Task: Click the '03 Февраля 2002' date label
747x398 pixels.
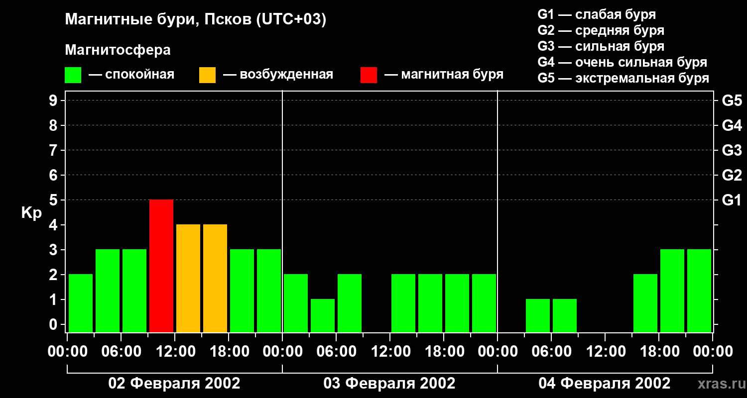Action: [x=389, y=384]
